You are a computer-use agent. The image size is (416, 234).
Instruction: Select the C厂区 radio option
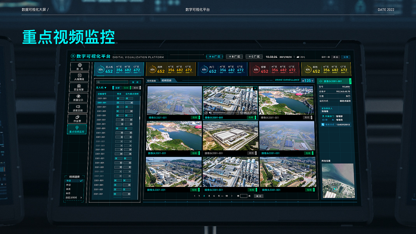(254, 57)
